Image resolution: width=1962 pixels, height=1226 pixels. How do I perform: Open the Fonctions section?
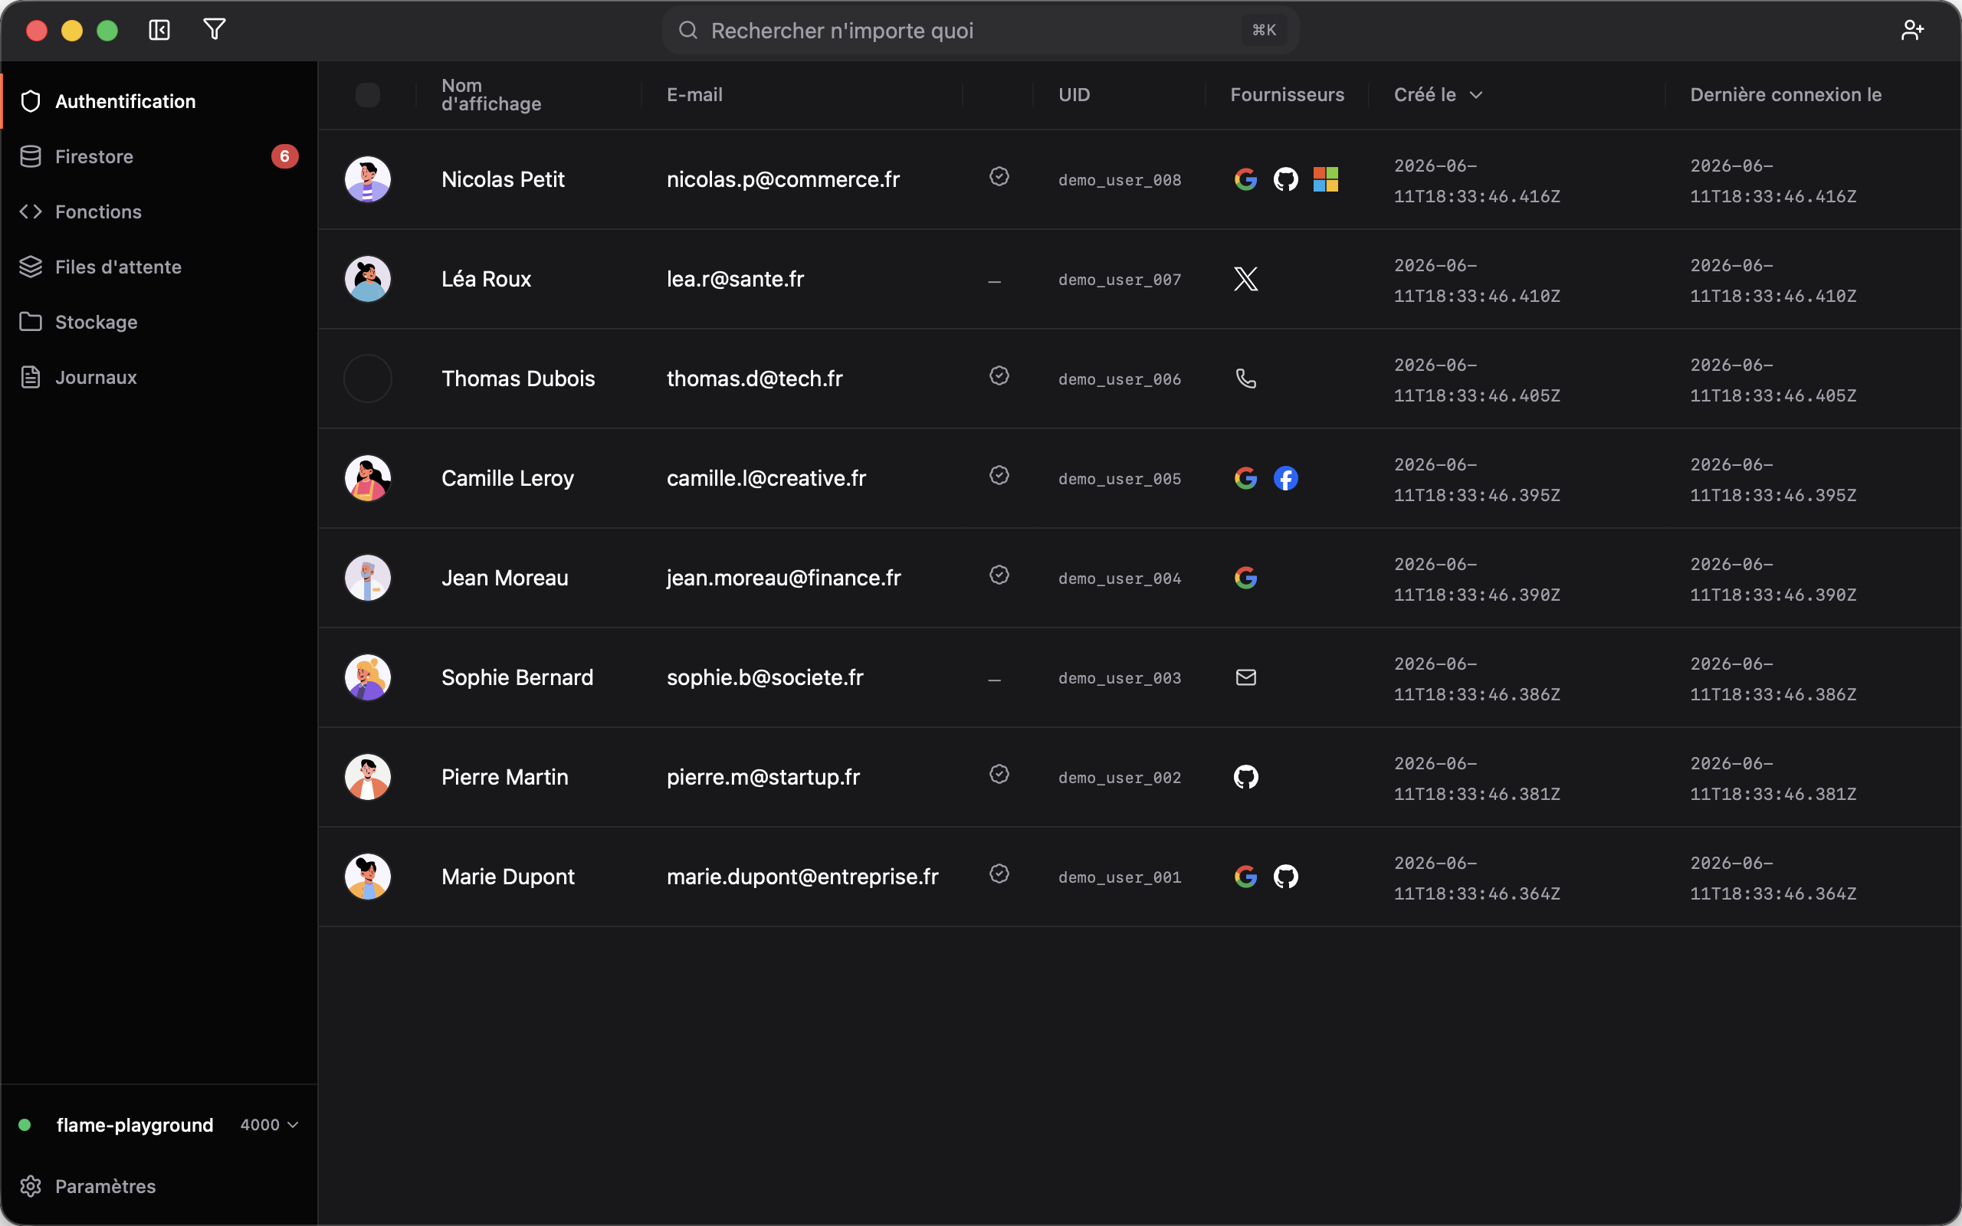[159, 211]
